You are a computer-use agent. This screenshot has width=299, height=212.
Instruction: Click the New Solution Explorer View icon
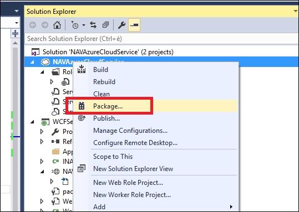(x=82, y=168)
